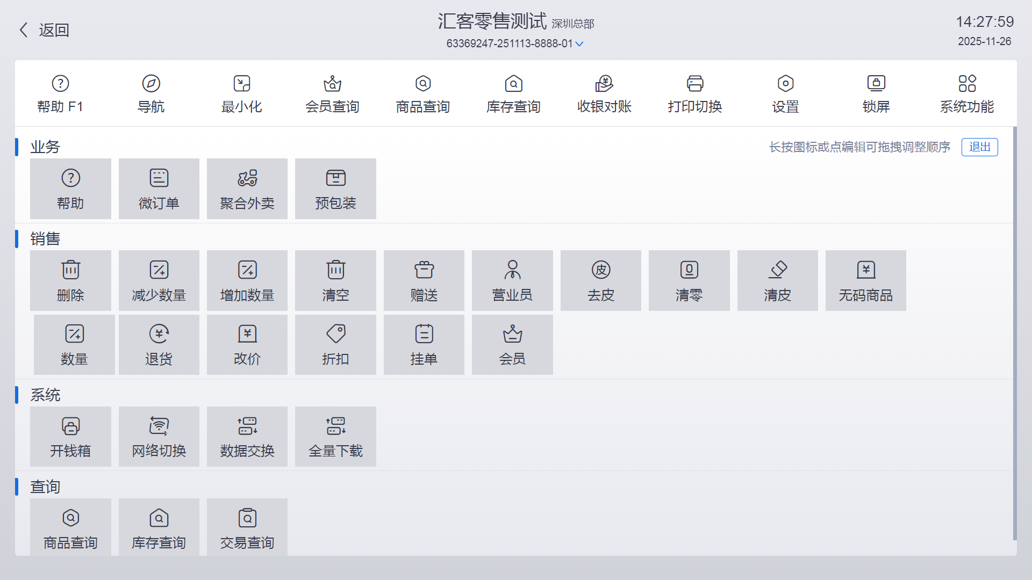Open 退货 refund function
The width and height of the screenshot is (1032, 580).
click(x=159, y=344)
